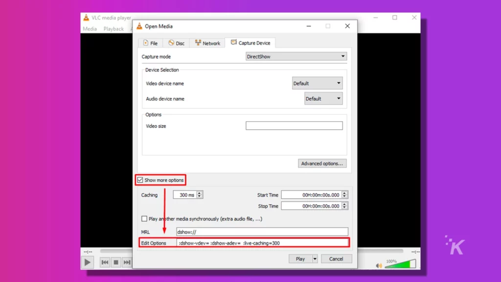Click the Play button in Open Media

300,258
